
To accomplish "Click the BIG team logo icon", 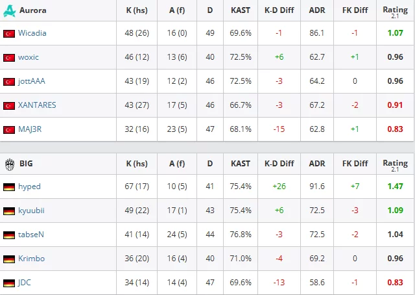I will pyautogui.click(x=10, y=164).
